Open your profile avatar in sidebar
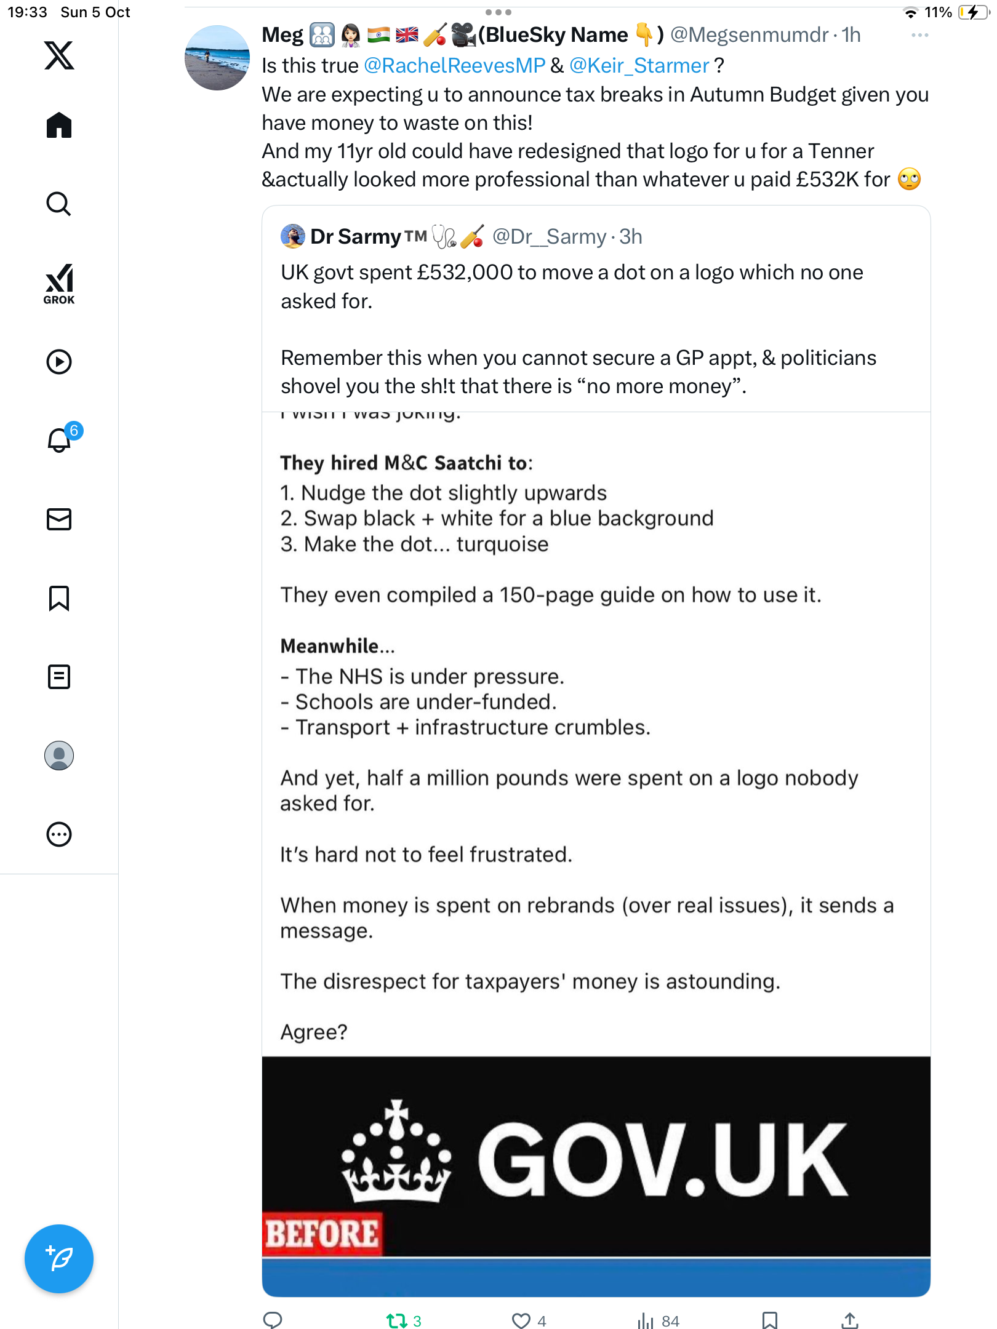The image size is (997, 1329). click(59, 756)
